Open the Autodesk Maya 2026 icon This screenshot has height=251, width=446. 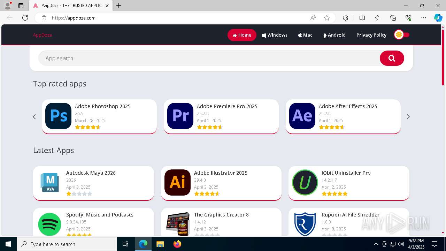[49, 182]
